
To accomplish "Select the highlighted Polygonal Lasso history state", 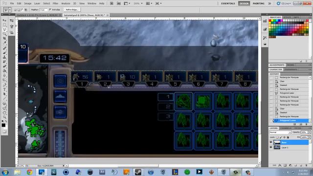I will tap(291, 121).
